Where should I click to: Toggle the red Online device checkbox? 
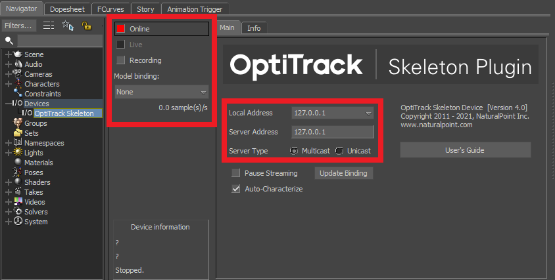tap(121, 29)
